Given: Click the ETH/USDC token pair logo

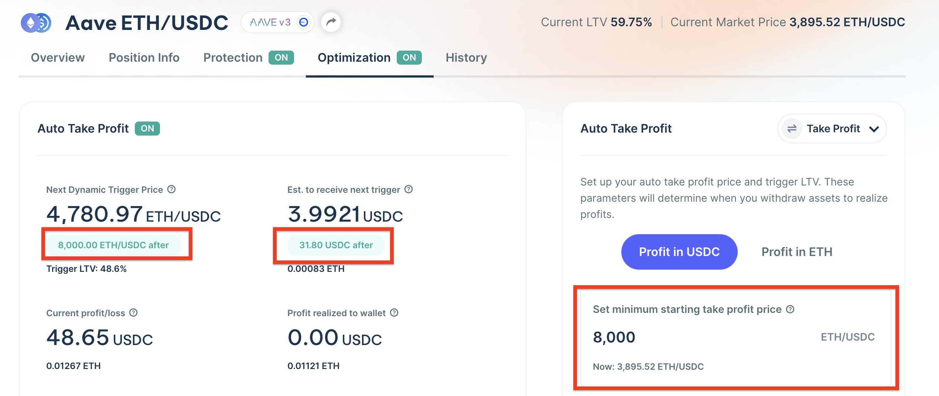Looking at the screenshot, I should coord(36,23).
